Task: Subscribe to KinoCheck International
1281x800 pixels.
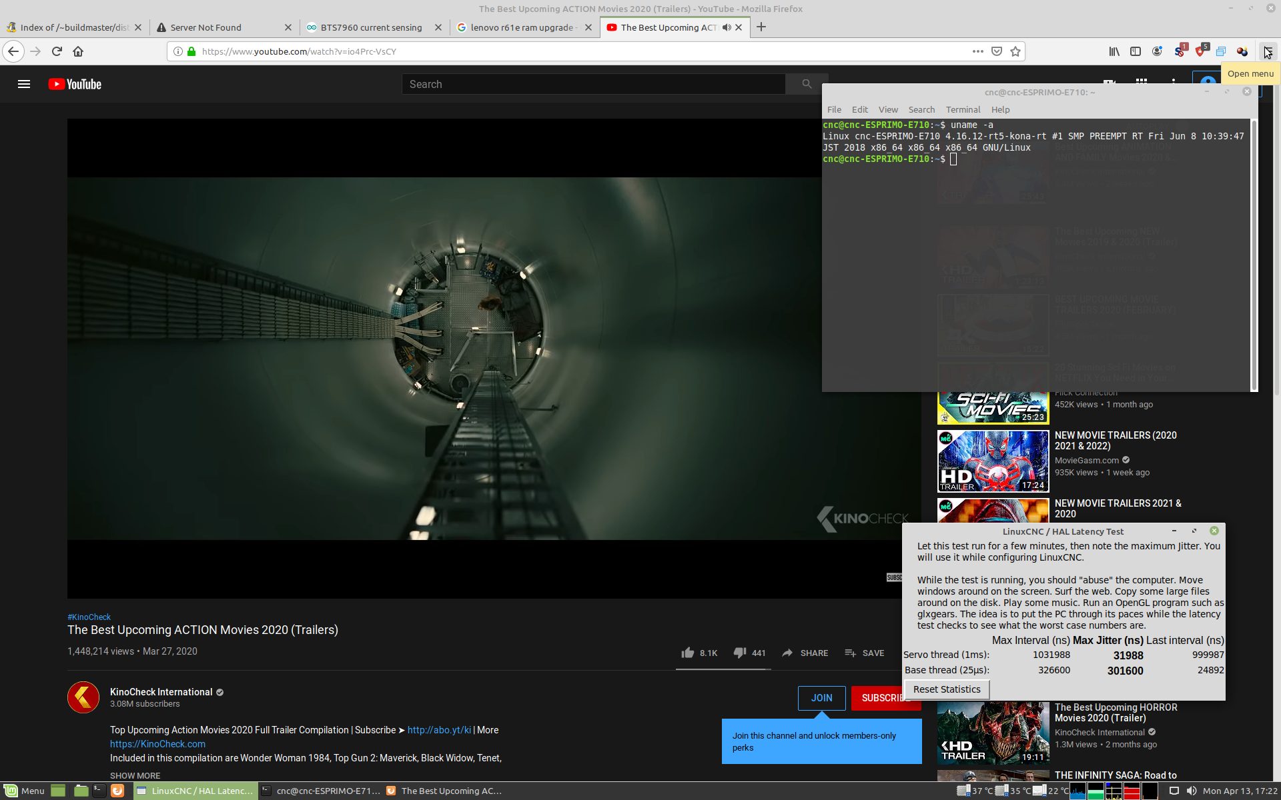Action: 885,698
